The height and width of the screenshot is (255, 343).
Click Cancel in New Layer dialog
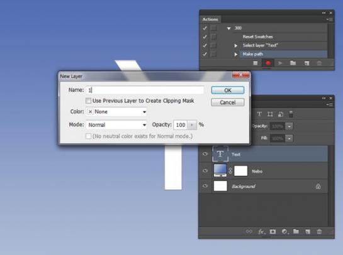click(x=228, y=102)
